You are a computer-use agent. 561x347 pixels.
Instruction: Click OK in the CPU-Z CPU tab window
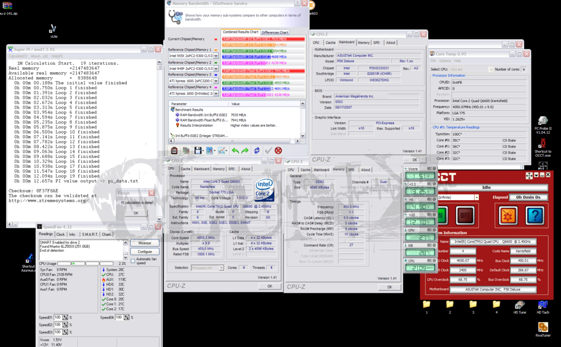[x=270, y=286]
